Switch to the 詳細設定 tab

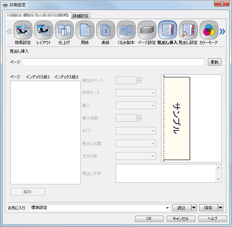pos(80,16)
